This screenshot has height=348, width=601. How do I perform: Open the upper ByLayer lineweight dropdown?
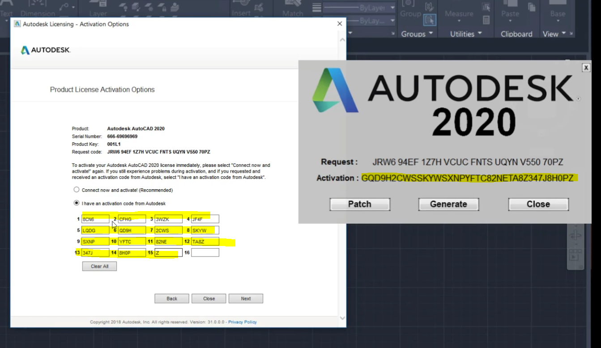point(392,8)
